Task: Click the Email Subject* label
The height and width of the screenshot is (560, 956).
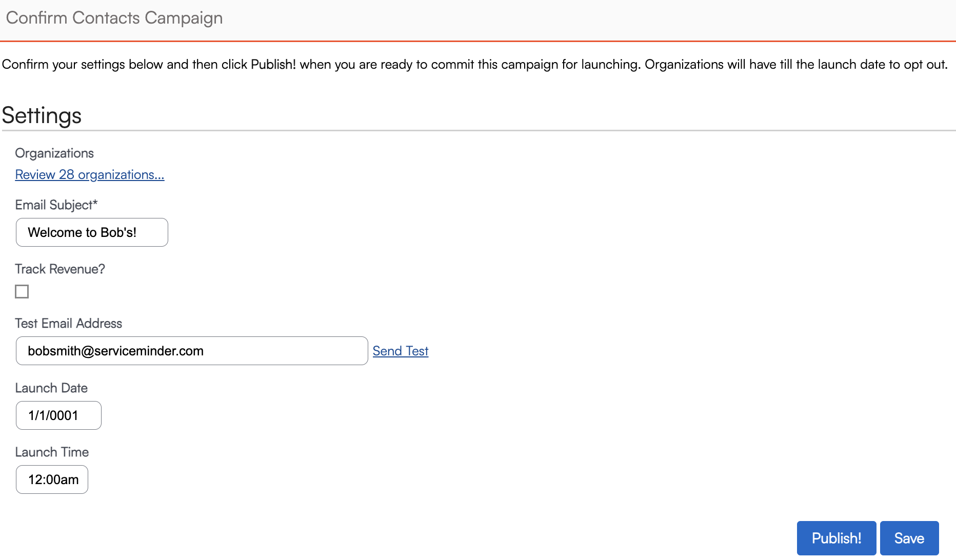Action: click(56, 205)
